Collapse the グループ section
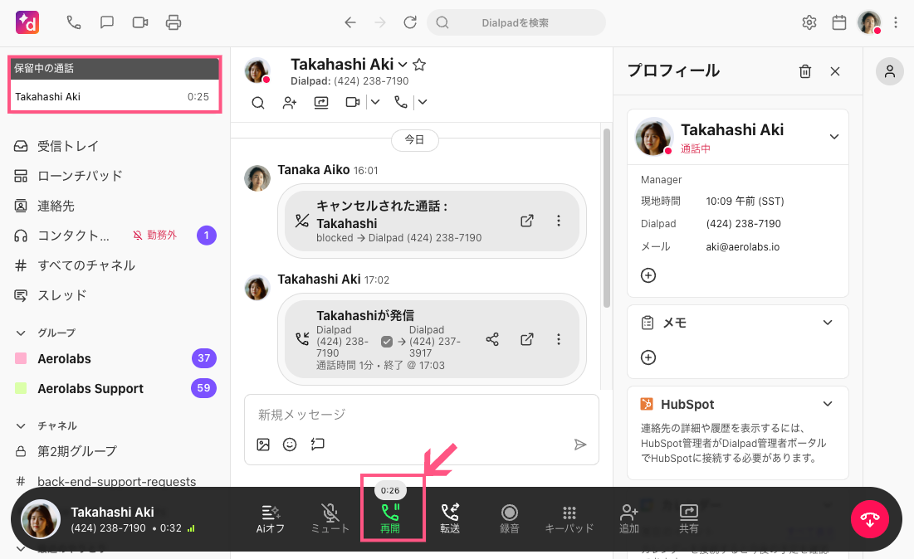Image resolution: width=914 pixels, height=559 pixels. (x=21, y=333)
